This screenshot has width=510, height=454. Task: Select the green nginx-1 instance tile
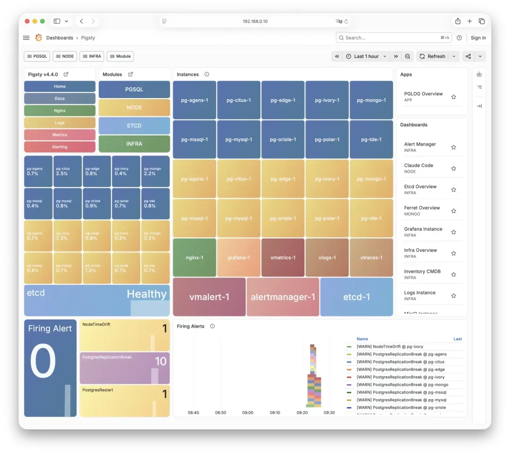pos(195,257)
